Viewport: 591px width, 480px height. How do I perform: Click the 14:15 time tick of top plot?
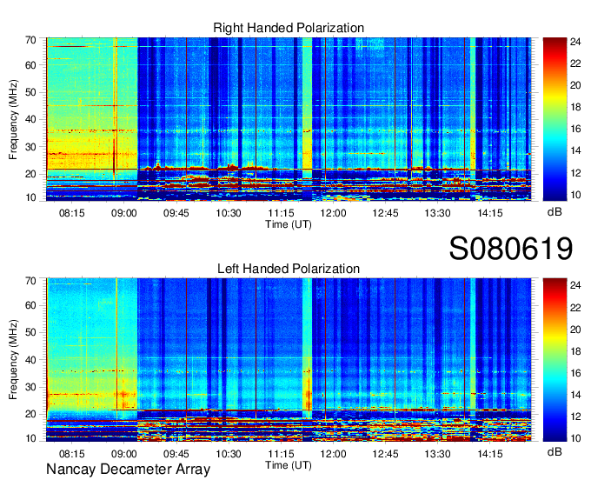[490, 213]
